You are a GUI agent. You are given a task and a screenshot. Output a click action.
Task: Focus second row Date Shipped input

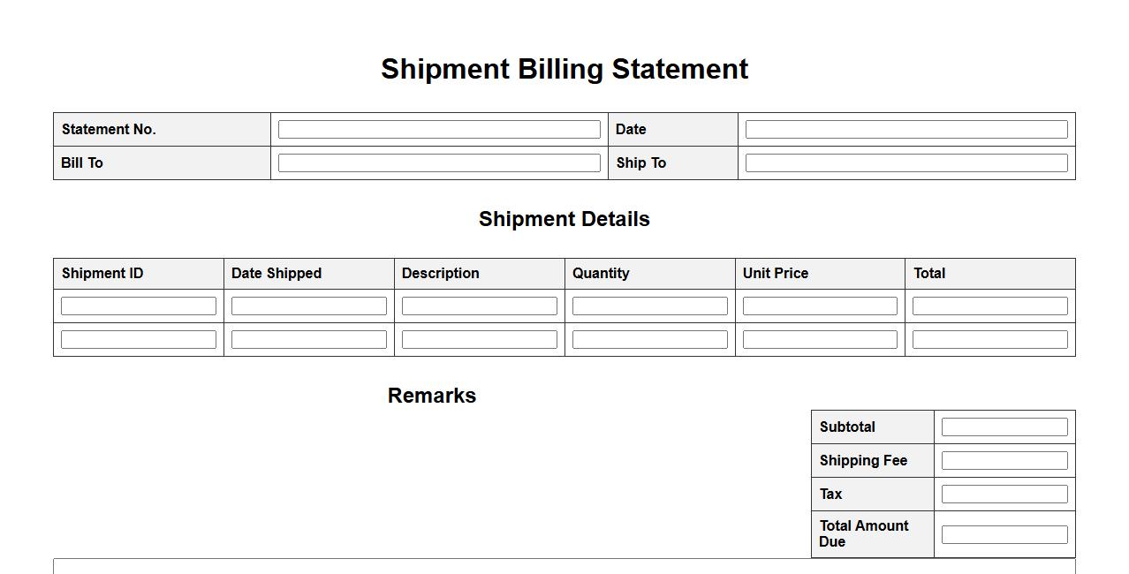coord(309,340)
